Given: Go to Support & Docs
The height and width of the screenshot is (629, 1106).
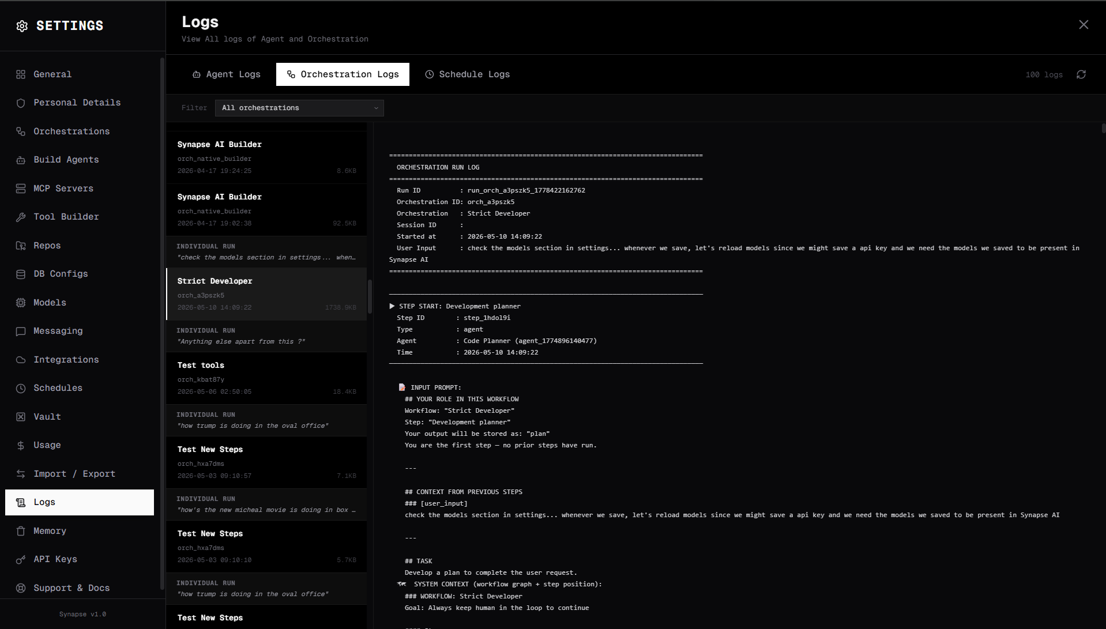Looking at the screenshot, I should pyautogui.click(x=80, y=588).
